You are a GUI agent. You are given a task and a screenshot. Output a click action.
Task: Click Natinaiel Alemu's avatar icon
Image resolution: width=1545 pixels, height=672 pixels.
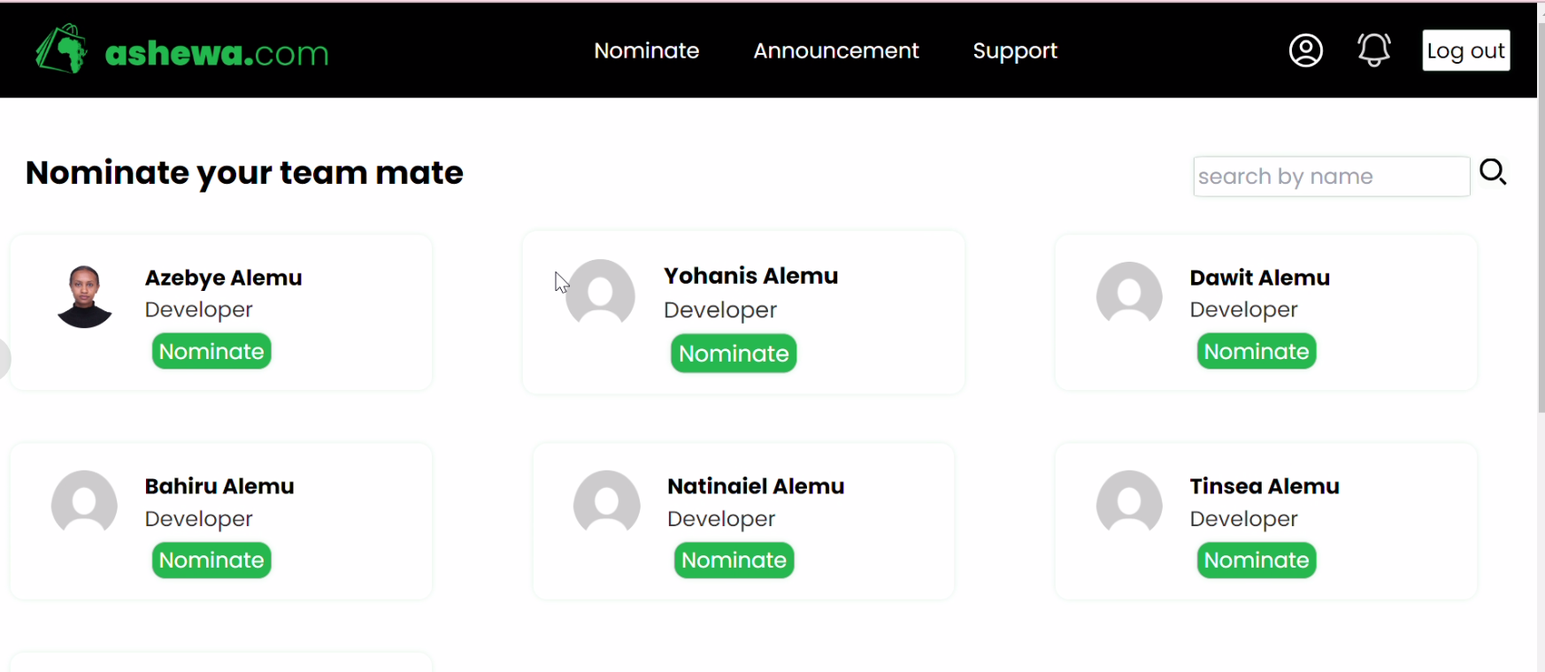pos(607,502)
